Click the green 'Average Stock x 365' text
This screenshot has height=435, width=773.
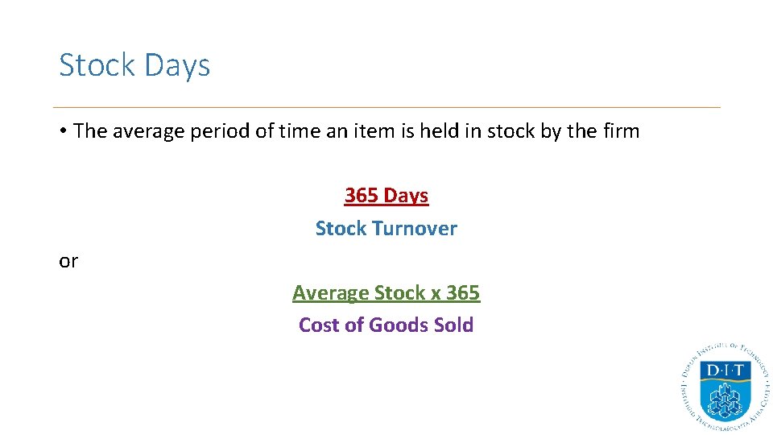386,292
